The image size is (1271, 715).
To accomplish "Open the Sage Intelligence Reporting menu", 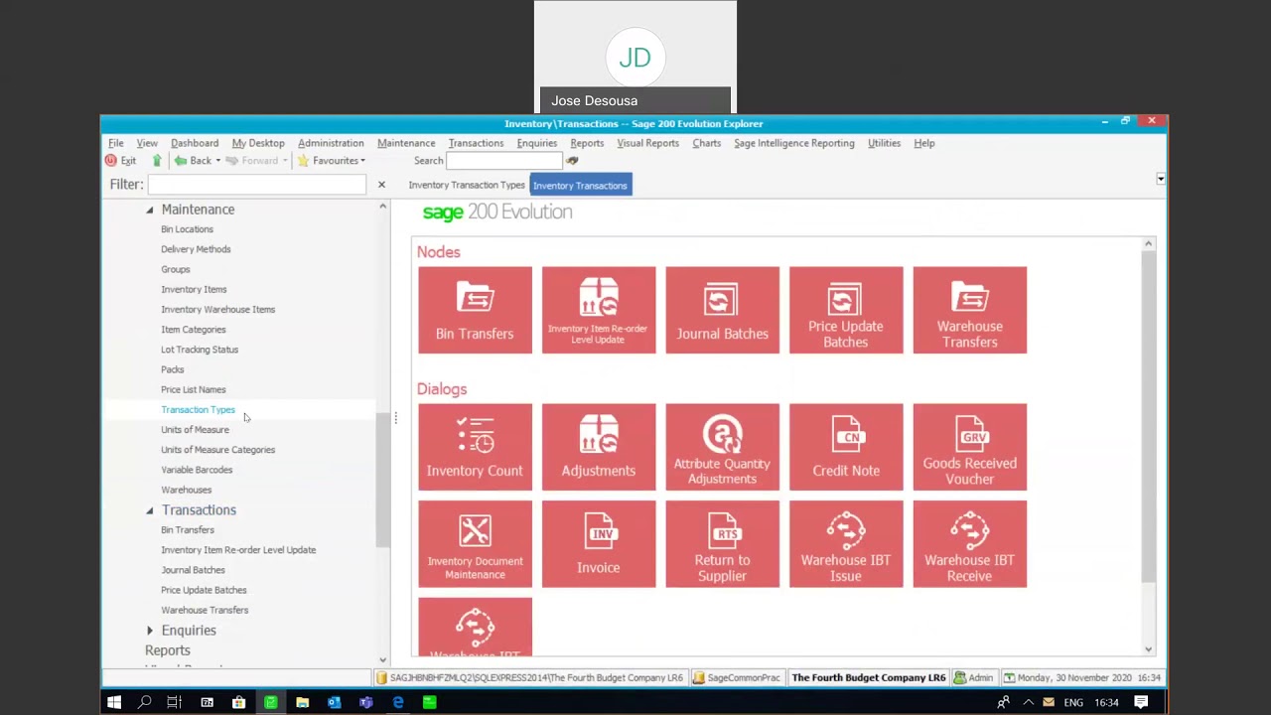I will (794, 143).
